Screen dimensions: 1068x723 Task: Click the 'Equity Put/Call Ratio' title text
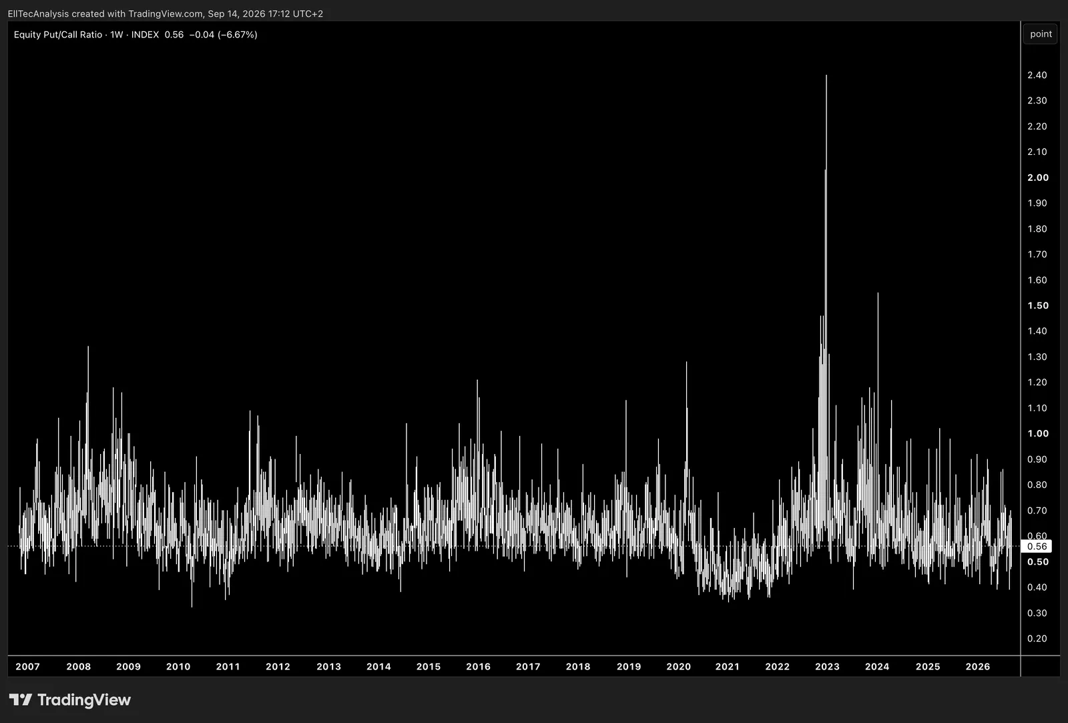click(58, 35)
